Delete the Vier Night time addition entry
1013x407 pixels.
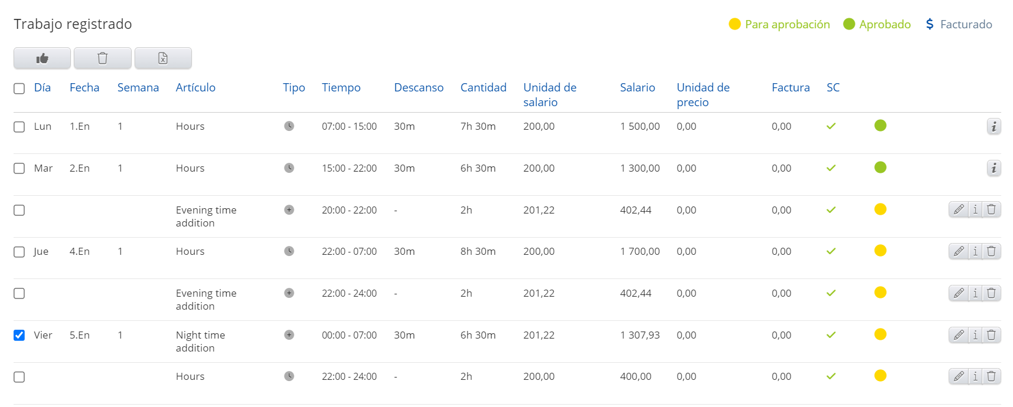pyautogui.click(x=992, y=335)
